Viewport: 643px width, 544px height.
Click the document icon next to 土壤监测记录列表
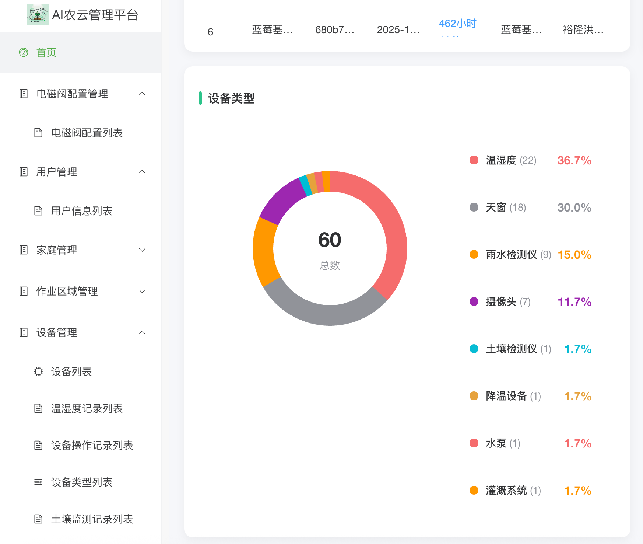[x=38, y=519]
